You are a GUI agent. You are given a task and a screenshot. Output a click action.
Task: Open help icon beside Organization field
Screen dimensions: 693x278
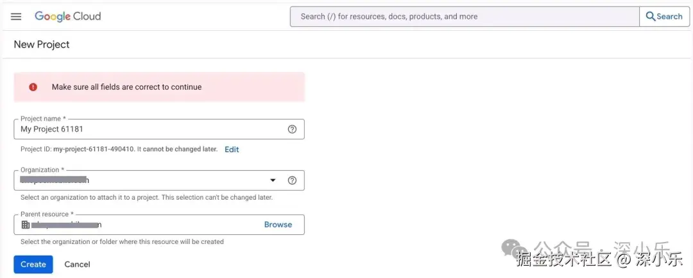click(292, 180)
